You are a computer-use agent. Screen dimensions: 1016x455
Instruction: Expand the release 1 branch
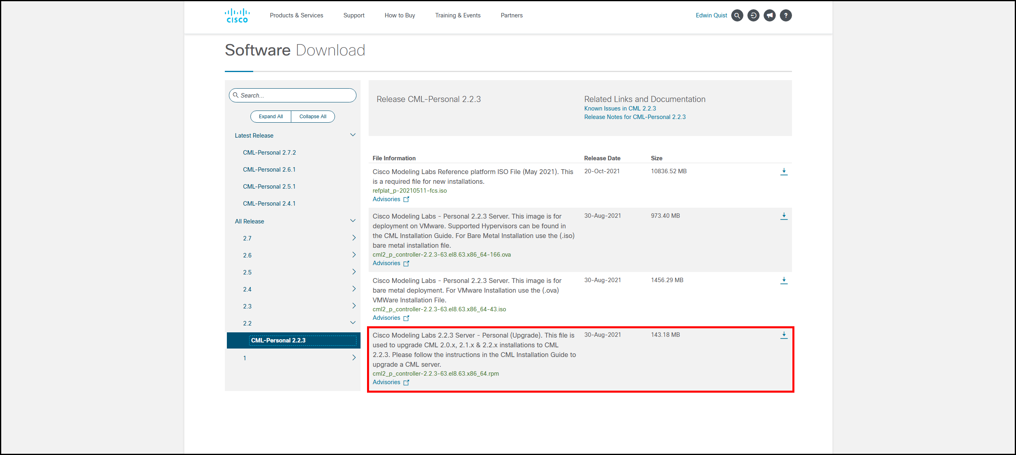click(x=354, y=358)
